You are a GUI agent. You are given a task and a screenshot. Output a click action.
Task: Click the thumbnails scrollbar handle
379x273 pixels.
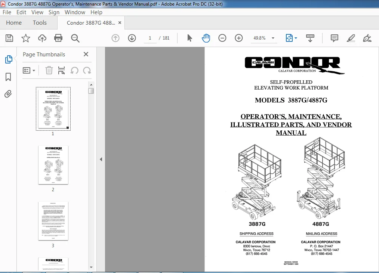click(91, 91)
